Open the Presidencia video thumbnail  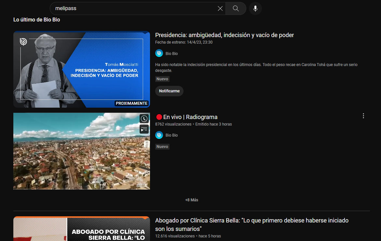click(x=82, y=69)
